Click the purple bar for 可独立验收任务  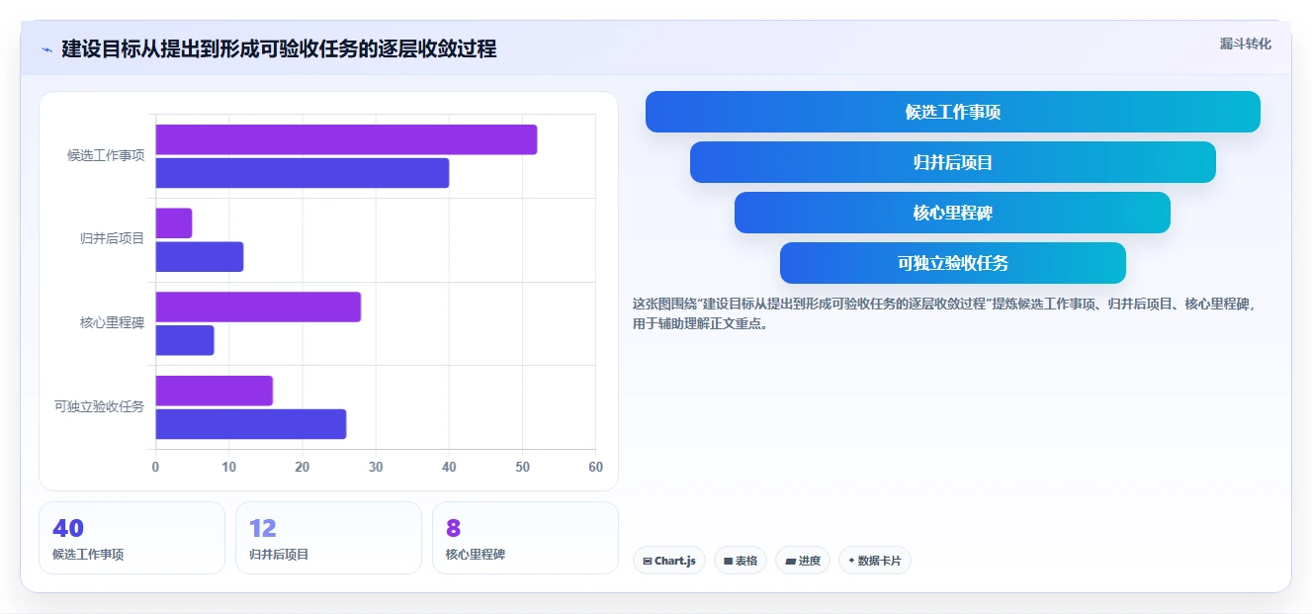click(215, 391)
